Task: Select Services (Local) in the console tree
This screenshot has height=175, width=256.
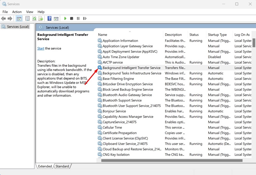Action: tap(18, 27)
